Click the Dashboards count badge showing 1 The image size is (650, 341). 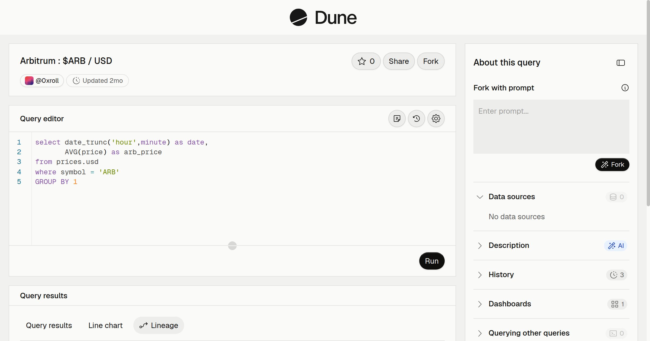tap(617, 304)
